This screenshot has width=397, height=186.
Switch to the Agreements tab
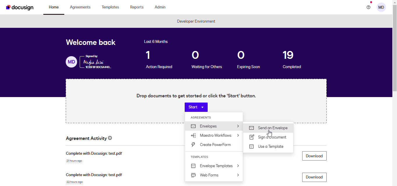80,7
